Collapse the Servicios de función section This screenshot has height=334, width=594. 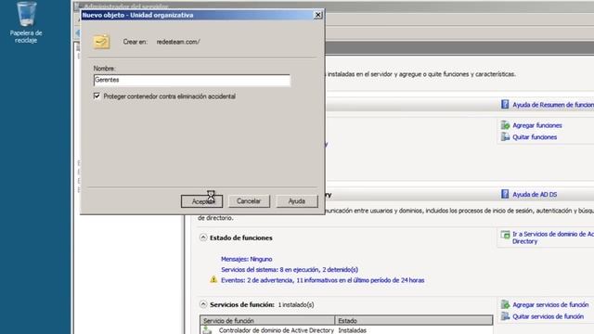[x=203, y=304]
